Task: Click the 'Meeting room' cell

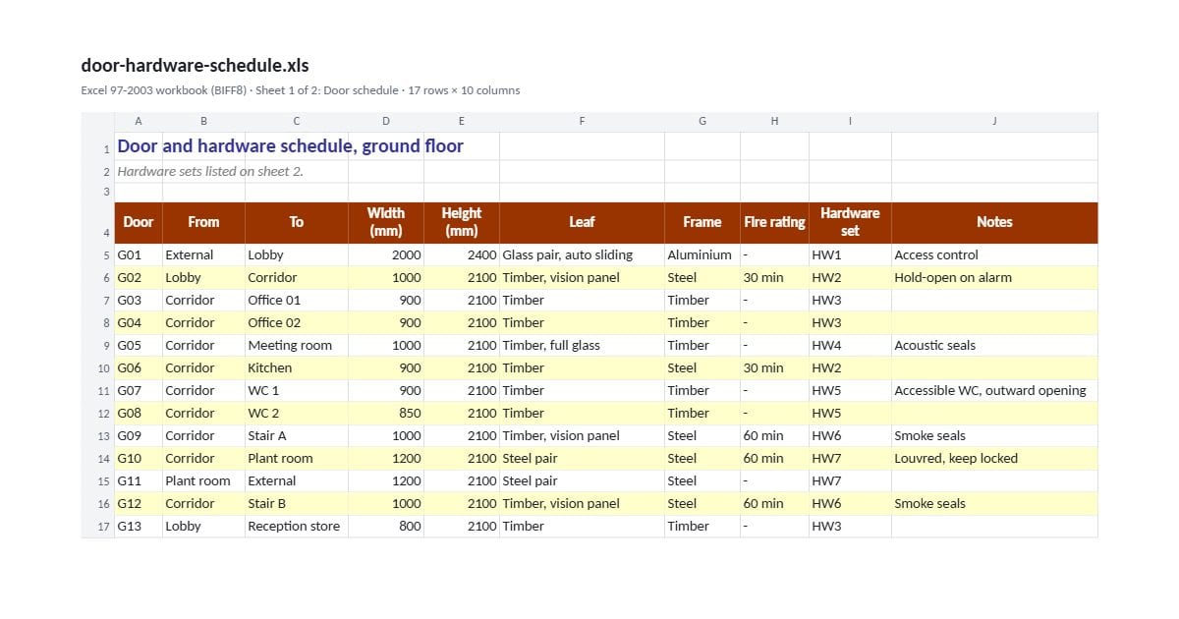Action: pyautogui.click(x=297, y=346)
